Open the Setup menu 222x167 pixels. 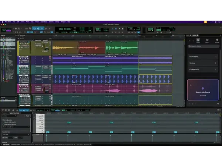pos(57,22)
